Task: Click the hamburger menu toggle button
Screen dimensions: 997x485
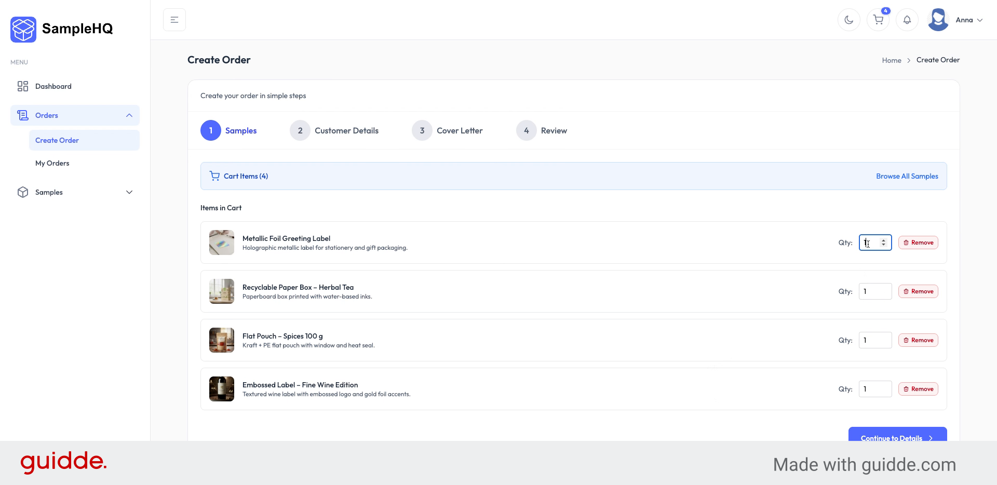Action: (x=174, y=20)
